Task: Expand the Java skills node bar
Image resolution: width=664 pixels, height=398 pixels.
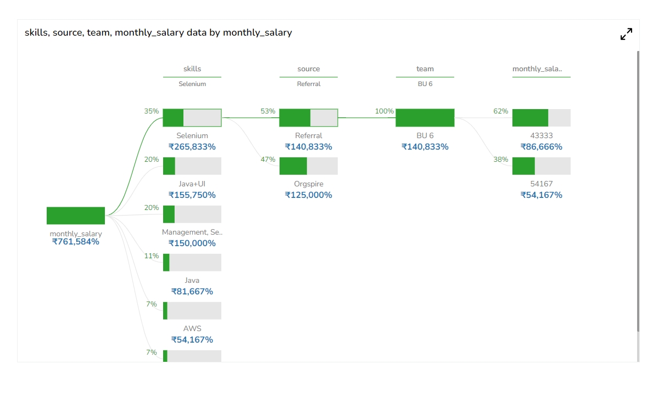Action: coord(192,263)
